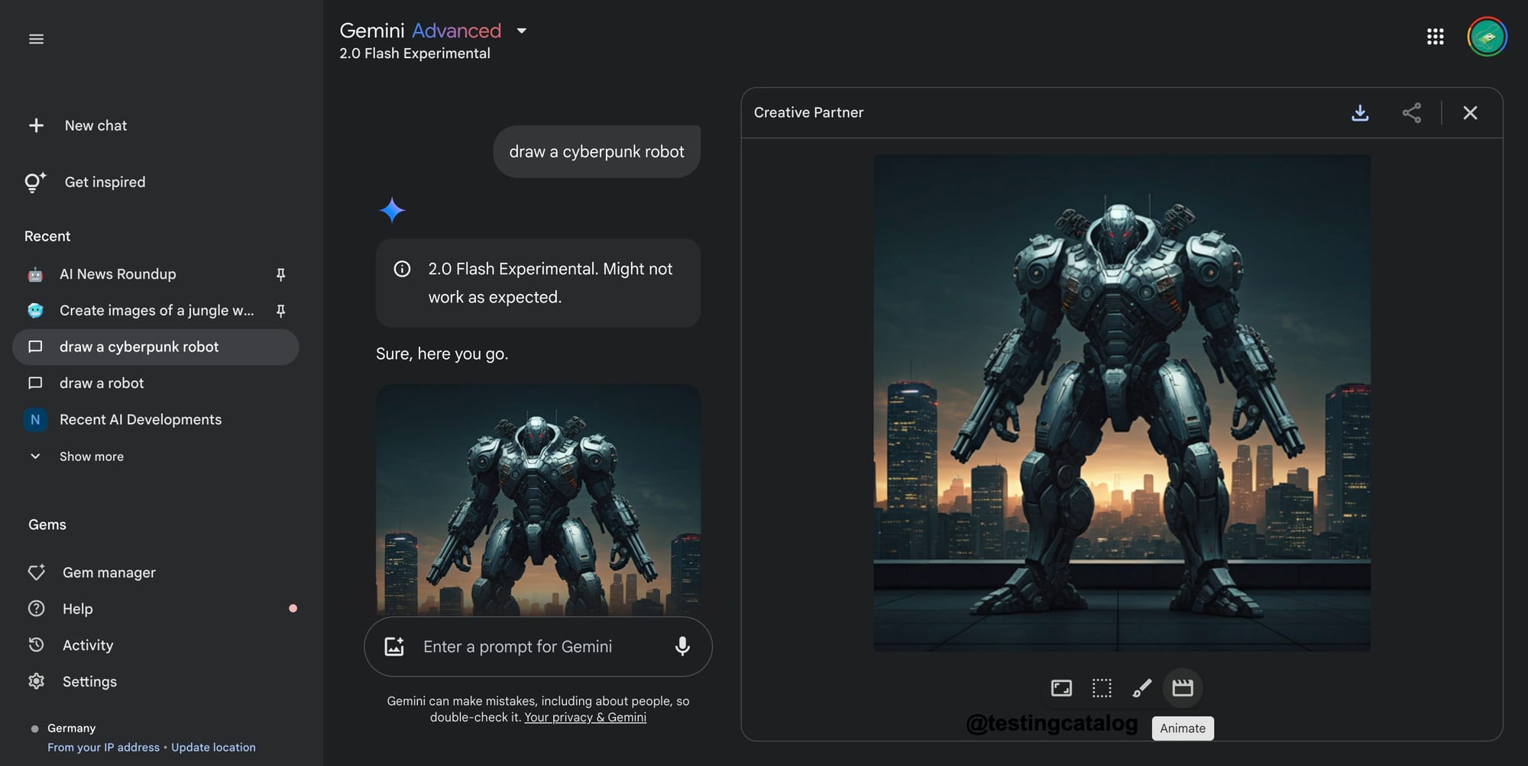
Task: Open the Gemini Advanced model dropdown
Action: 521,31
